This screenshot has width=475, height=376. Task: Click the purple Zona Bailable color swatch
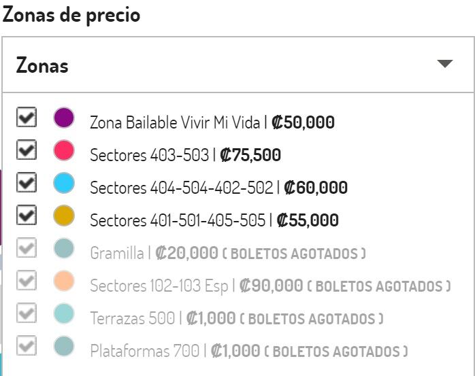(64, 118)
